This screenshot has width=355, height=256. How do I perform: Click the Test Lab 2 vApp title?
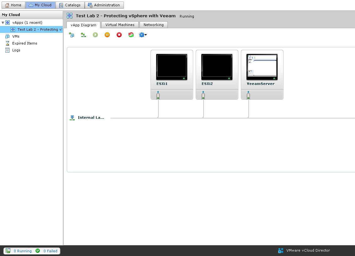pos(126,16)
